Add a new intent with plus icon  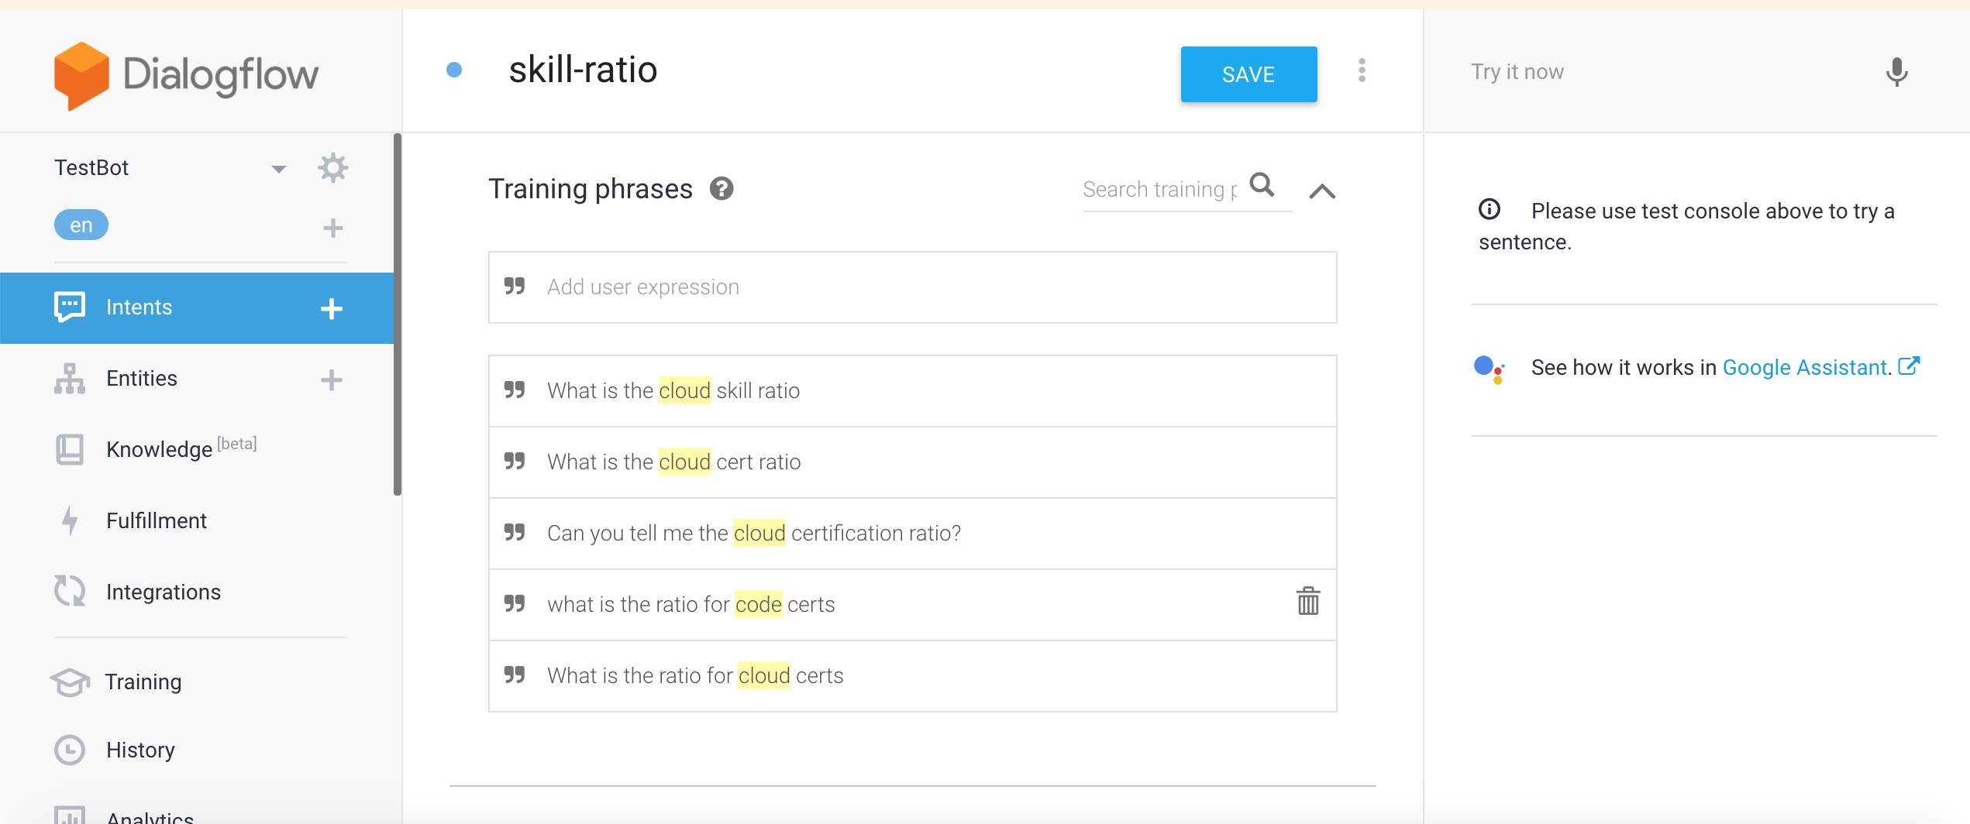point(331,308)
